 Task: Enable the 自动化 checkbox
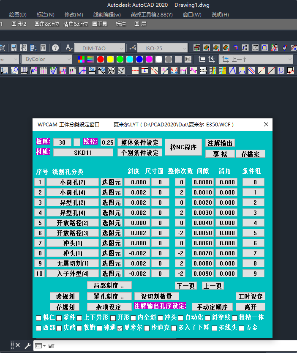(180, 318)
